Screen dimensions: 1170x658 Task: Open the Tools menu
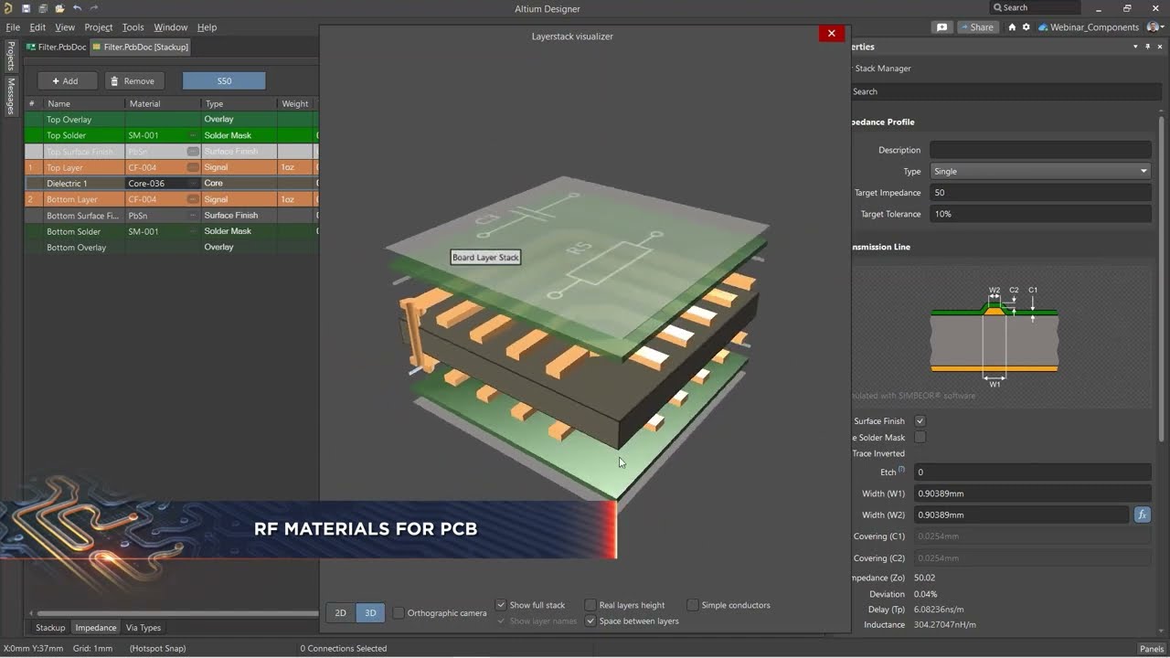133,27
